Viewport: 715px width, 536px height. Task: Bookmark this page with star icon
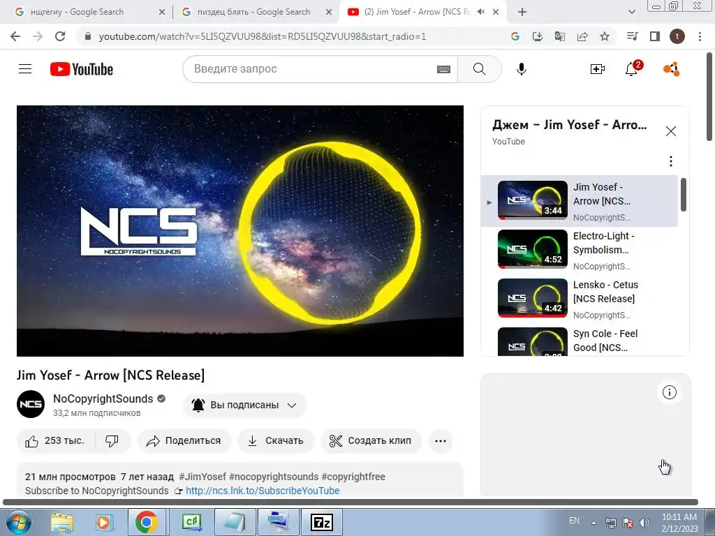[x=604, y=36]
